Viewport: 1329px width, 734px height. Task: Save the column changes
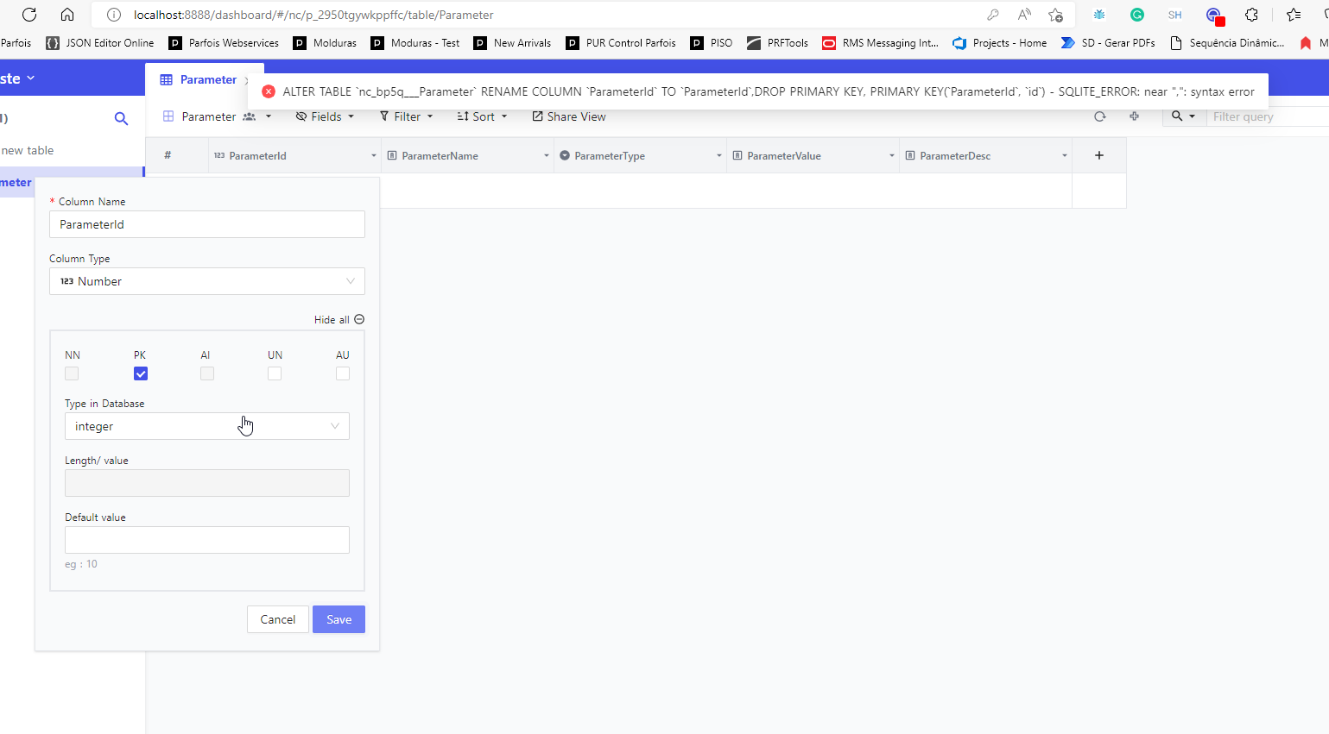point(339,618)
